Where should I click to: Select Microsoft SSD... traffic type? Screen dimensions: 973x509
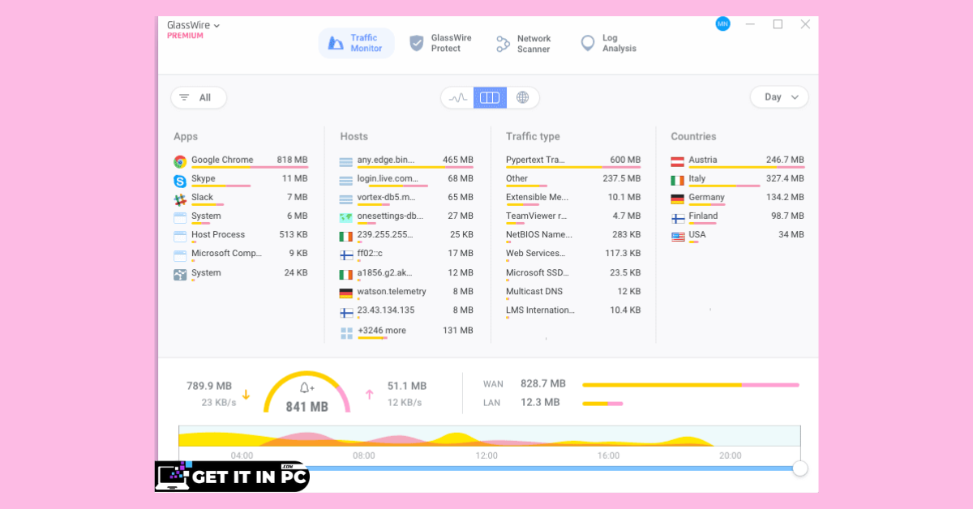[x=573, y=273]
